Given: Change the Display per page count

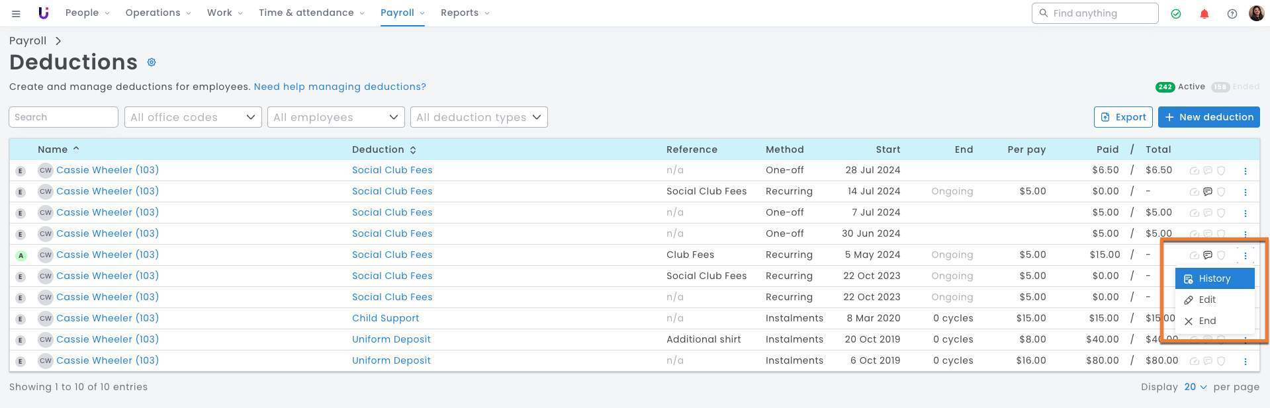Looking at the screenshot, I should tap(1195, 387).
